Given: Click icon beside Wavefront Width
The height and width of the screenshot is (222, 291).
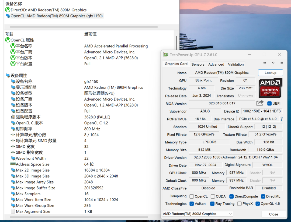Looking at the screenshot, I should tap(13, 158).
